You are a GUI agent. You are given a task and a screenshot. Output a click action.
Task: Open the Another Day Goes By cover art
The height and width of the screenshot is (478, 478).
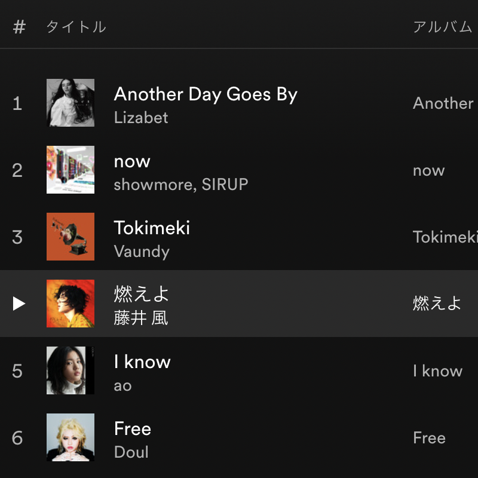coord(71,103)
